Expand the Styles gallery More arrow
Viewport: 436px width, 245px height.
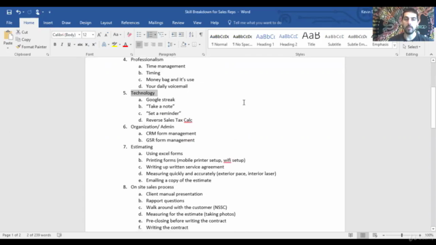pyautogui.click(x=394, y=46)
